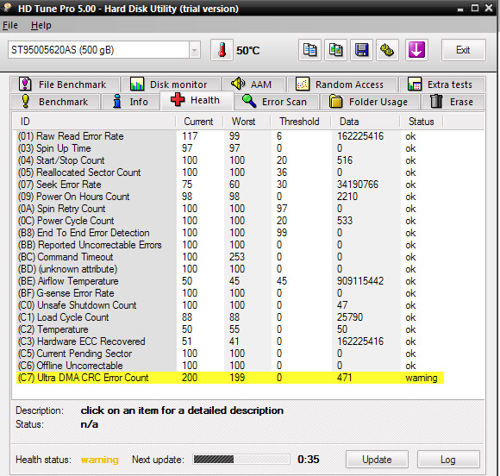Click the Next update progress bar
Viewport: 500px width, 476px height.
tap(241, 460)
